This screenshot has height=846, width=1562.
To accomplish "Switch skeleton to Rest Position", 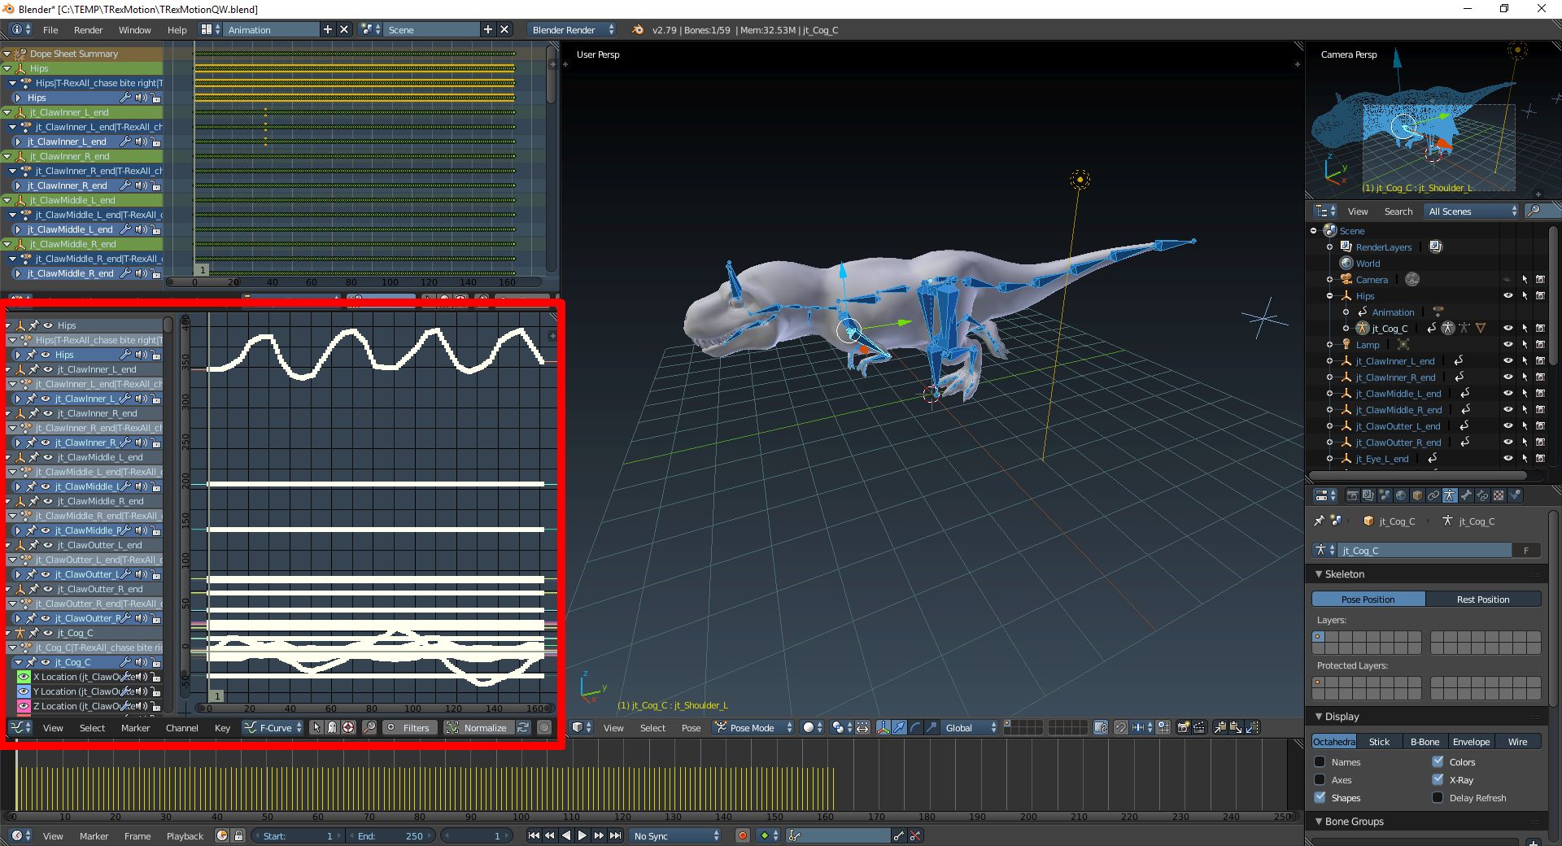I will pyautogui.click(x=1483, y=600).
